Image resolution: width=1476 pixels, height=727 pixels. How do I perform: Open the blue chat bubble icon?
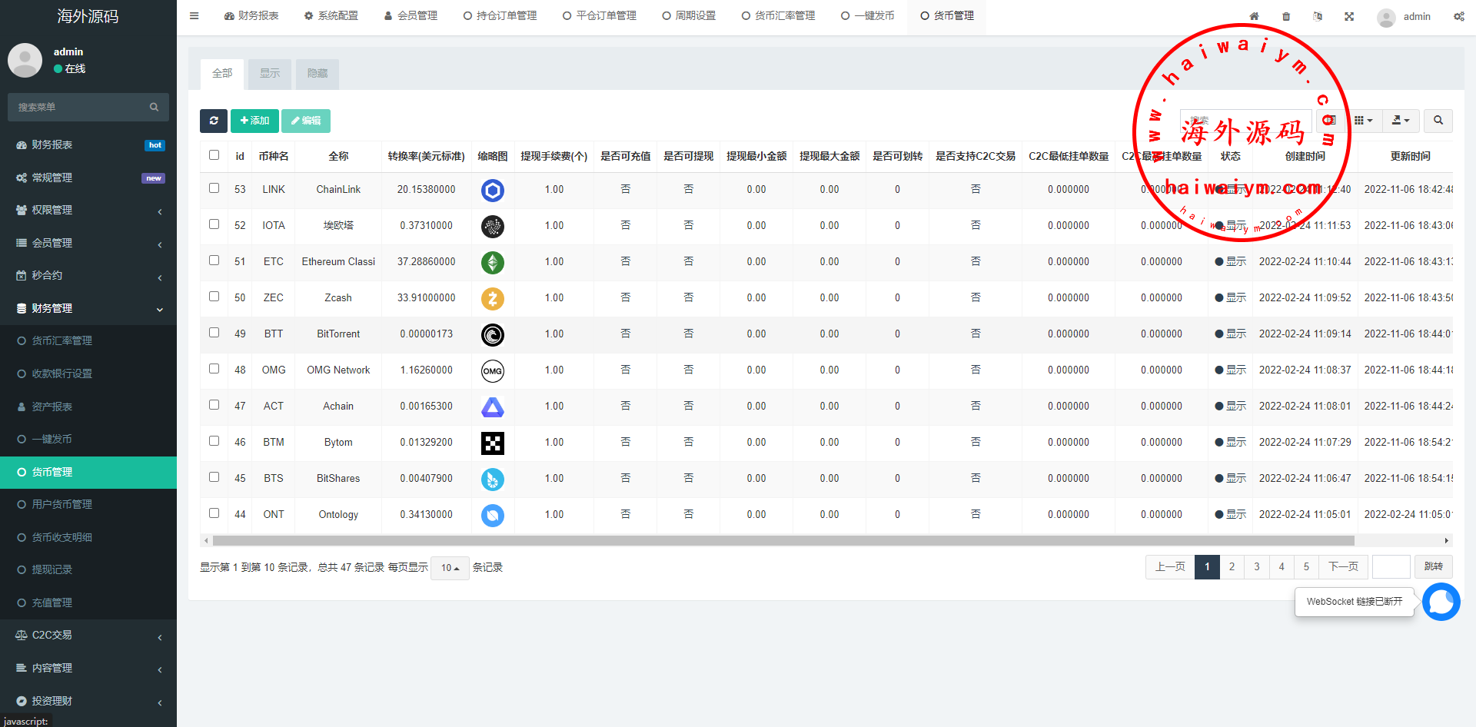click(1441, 602)
